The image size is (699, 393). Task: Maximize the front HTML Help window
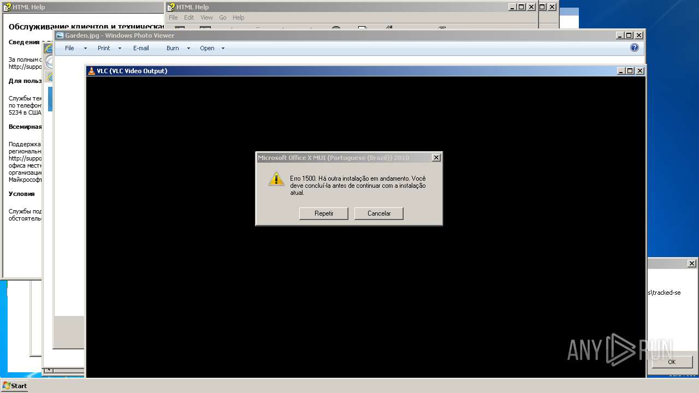(521, 7)
